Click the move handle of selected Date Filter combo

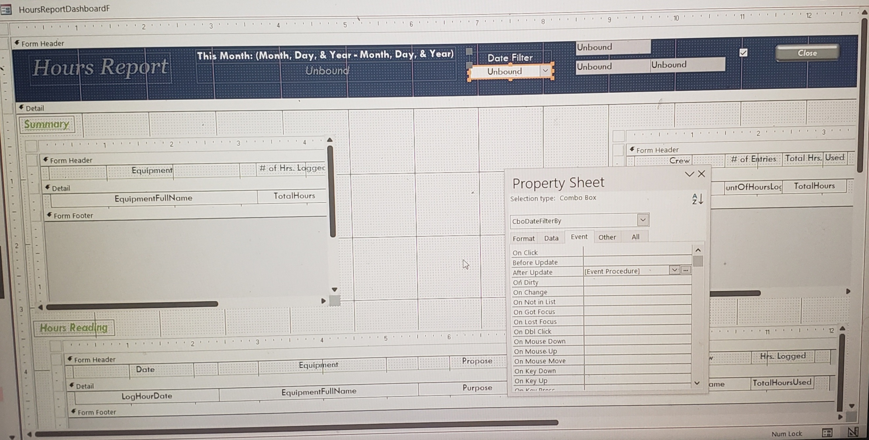(470, 65)
